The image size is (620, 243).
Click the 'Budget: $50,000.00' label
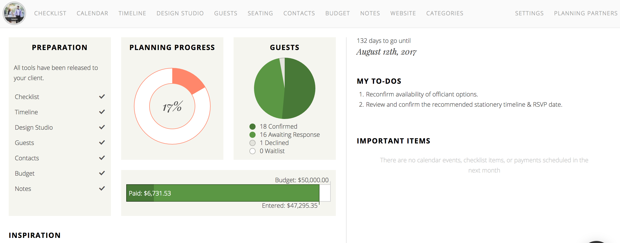click(302, 180)
